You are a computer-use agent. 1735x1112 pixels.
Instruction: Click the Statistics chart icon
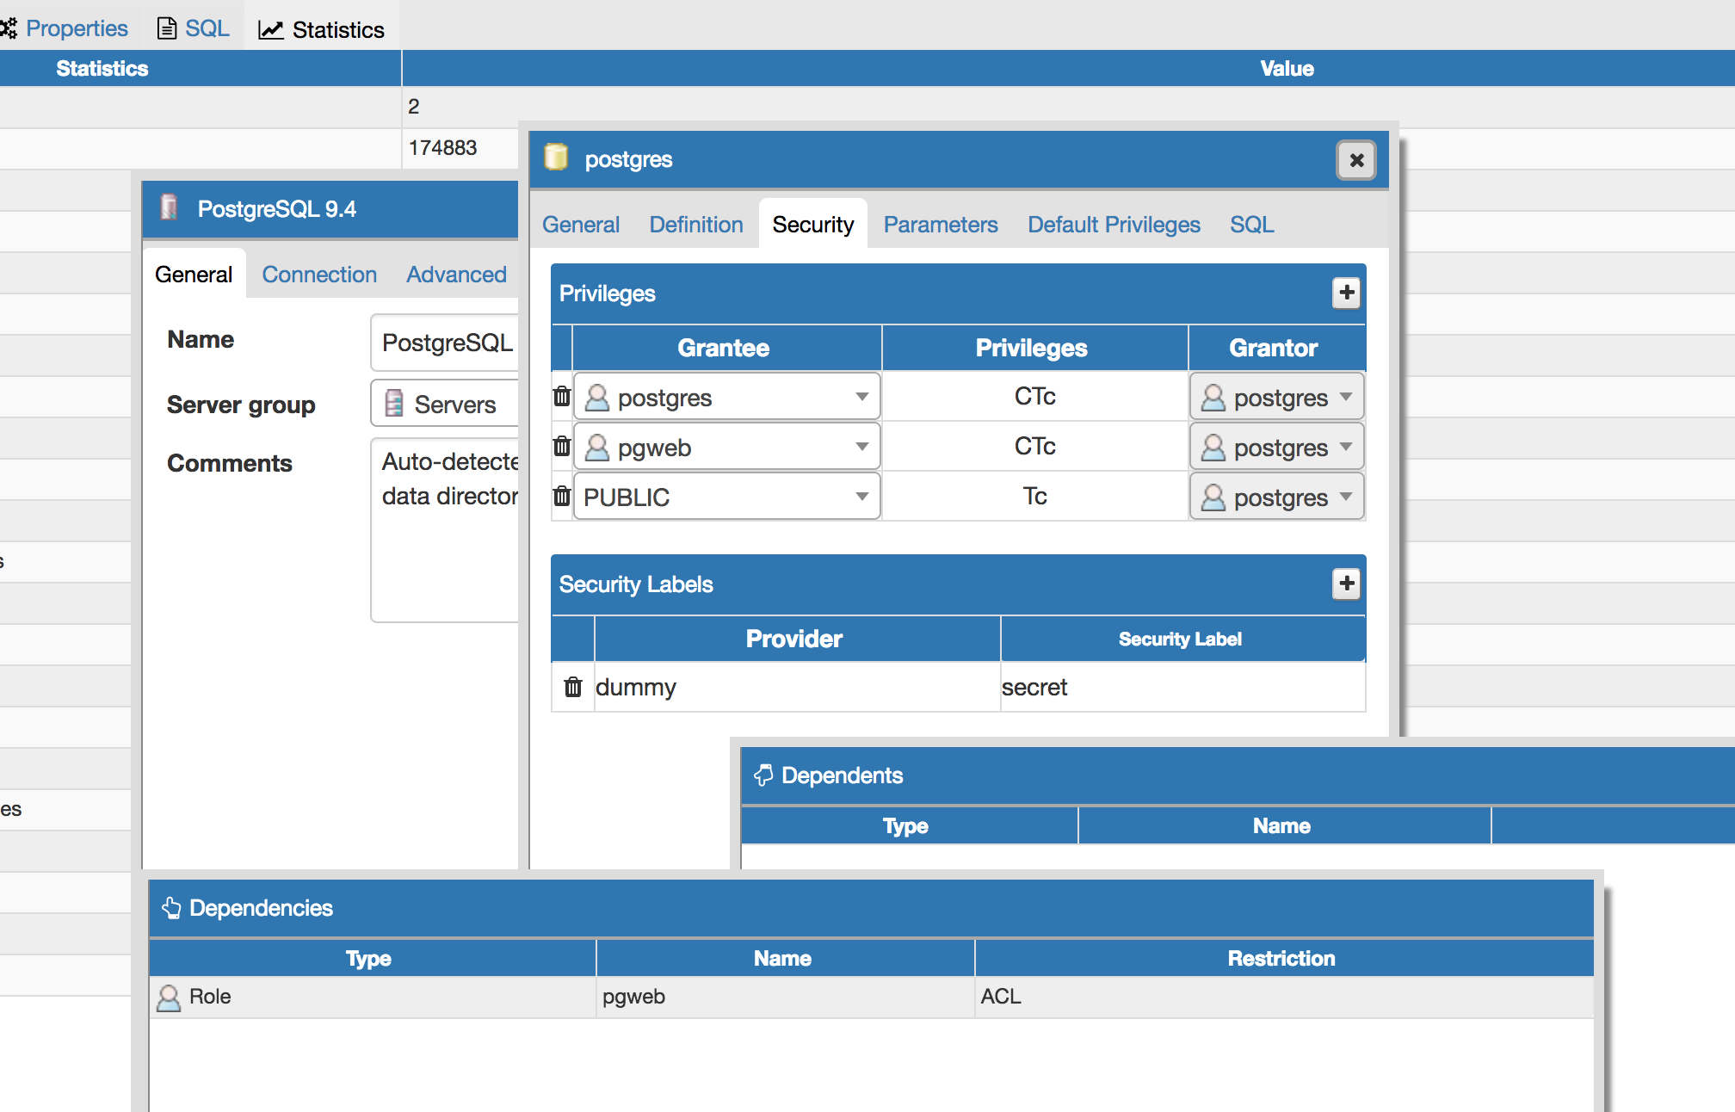[x=271, y=29]
